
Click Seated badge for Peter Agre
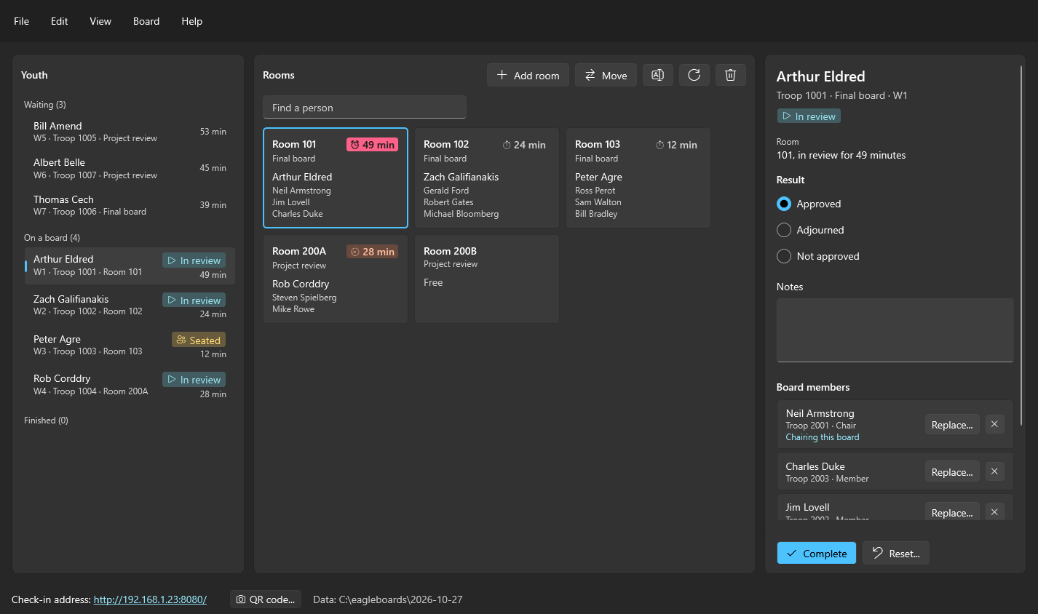pos(199,340)
